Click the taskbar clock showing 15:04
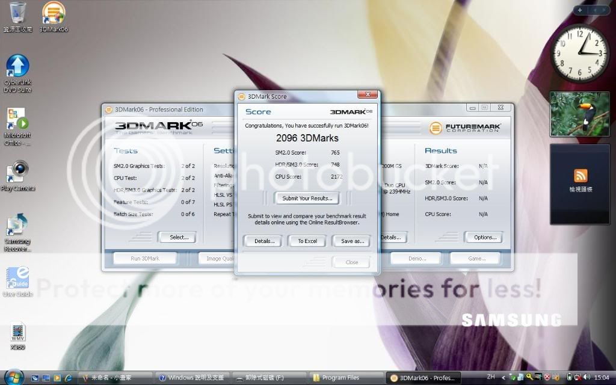Viewport: 616px width, 385px height. 602,378
